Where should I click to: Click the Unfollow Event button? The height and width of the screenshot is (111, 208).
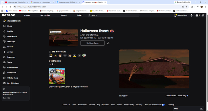(x=93, y=43)
